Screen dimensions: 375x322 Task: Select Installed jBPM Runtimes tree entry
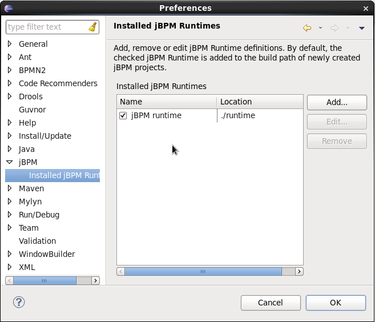point(64,175)
